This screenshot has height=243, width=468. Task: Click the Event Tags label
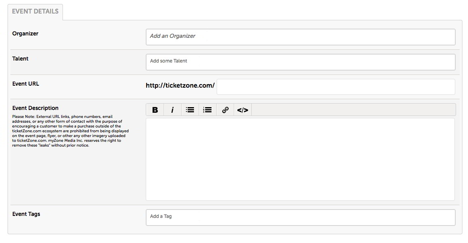point(26,214)
